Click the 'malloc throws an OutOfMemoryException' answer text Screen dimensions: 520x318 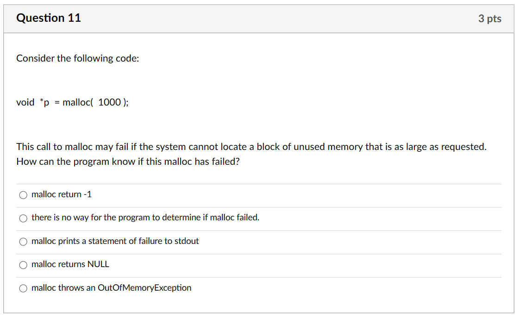click(x=111, y=287)
